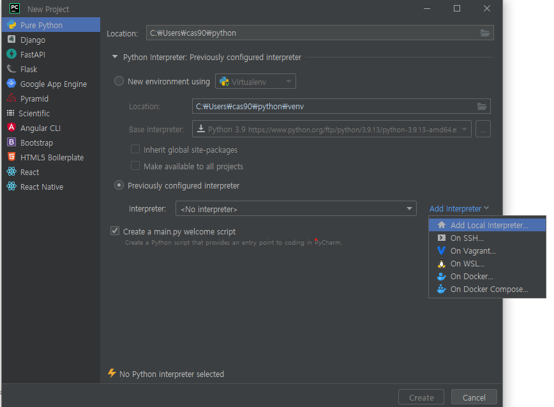The image size is (554, 407).
Task: Select New environment using radio button
Action: pyautogui.click(x=119, y=81)
